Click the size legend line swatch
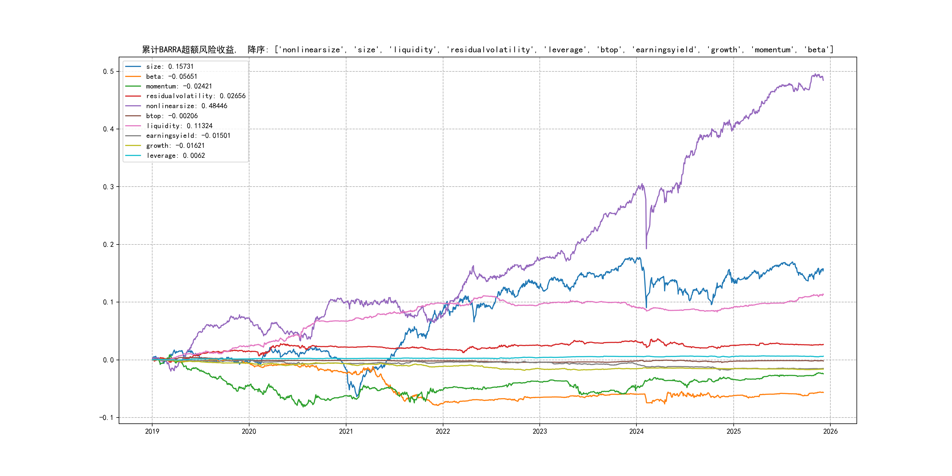952x476 pixels. 133,66
